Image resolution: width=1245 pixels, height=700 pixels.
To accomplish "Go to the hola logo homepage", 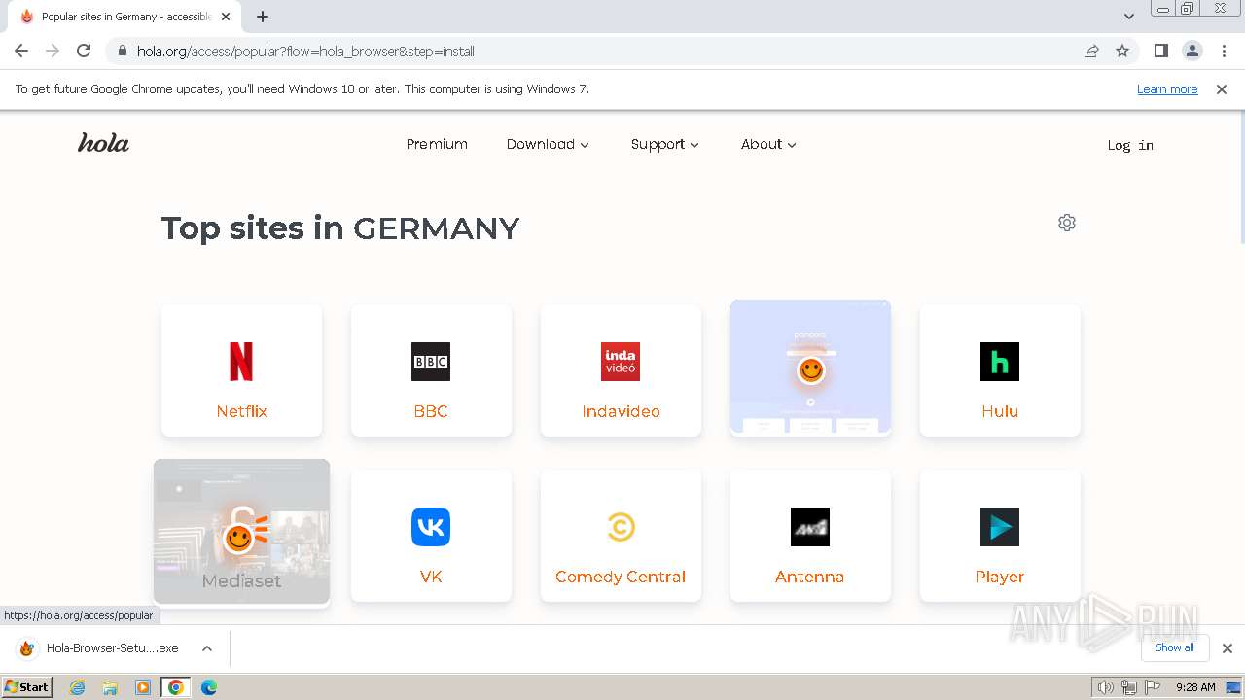I will coord(103,143).
